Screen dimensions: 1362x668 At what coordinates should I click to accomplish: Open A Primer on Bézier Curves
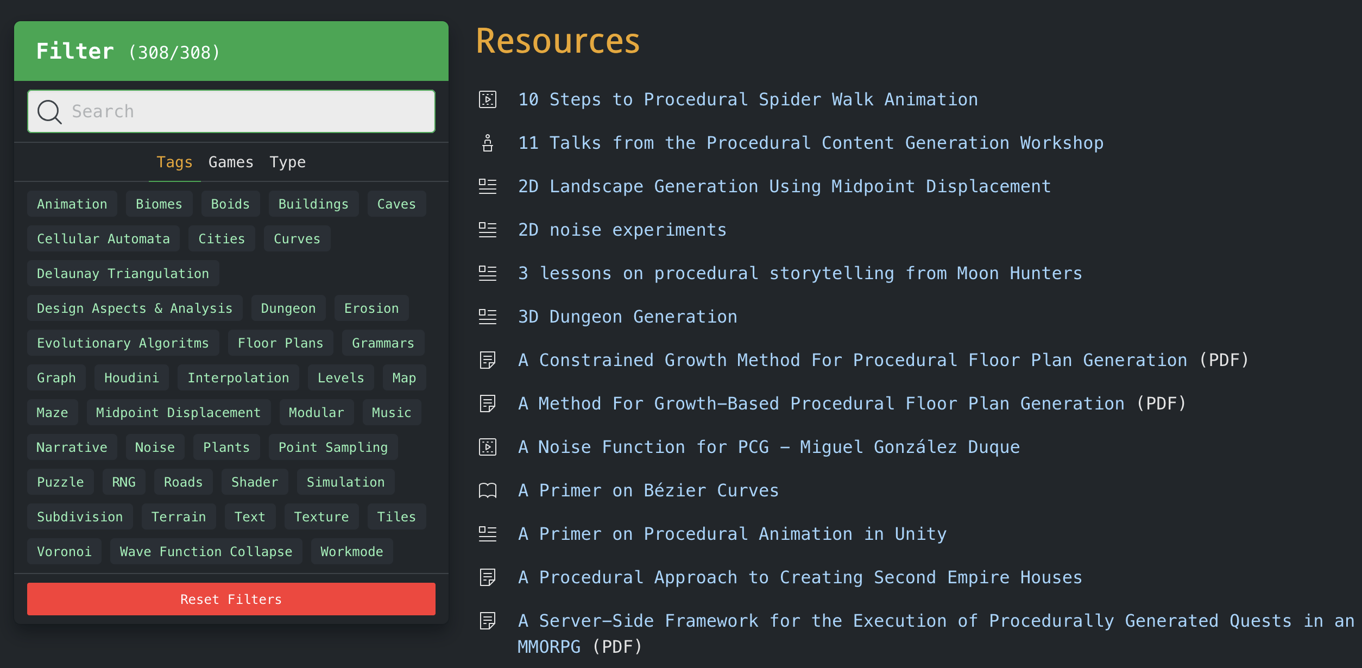coord(648,490)
